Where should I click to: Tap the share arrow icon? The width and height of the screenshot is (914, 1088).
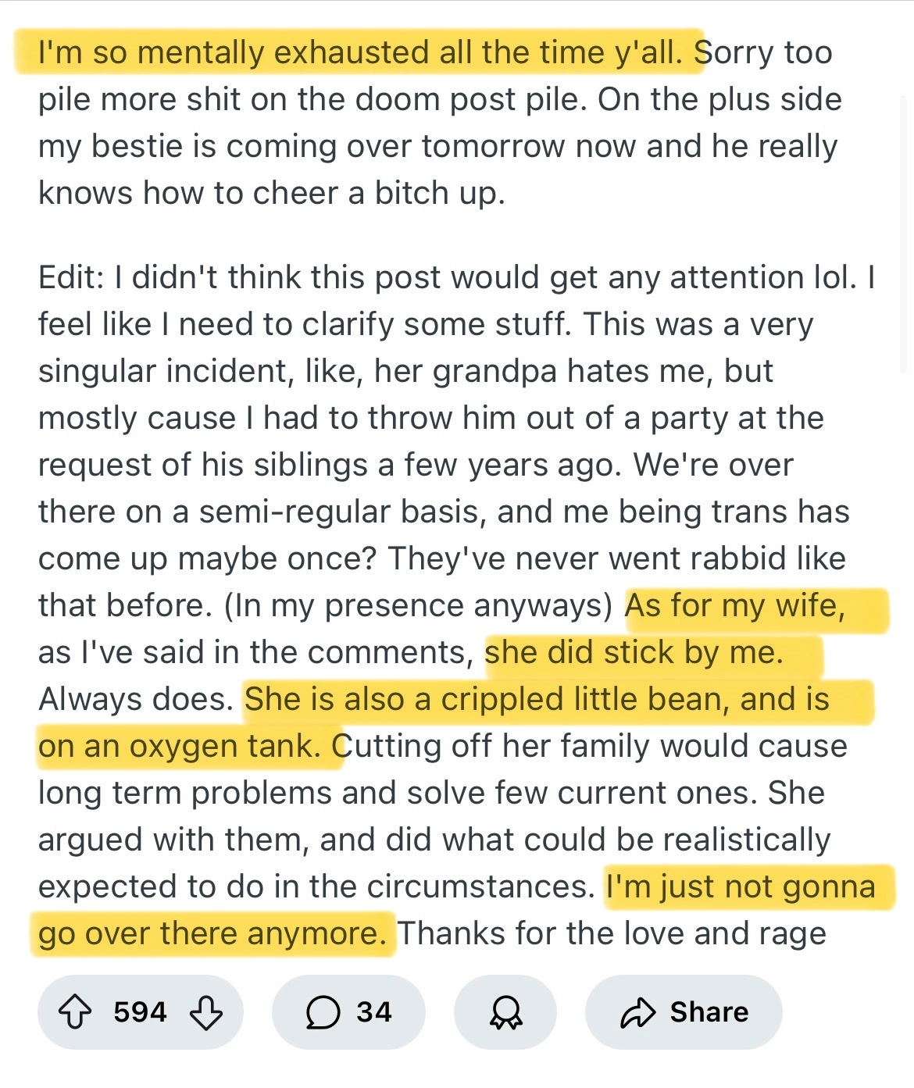tap(637, 1012)
